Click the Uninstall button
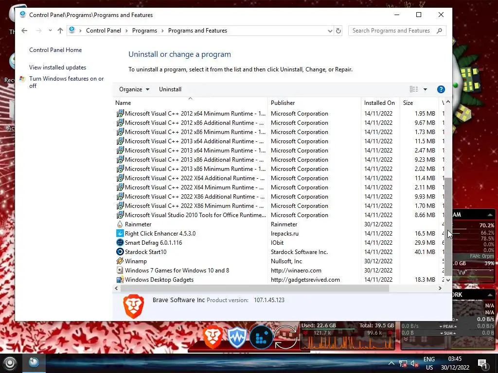Screen dimensions: 498x373 (170, 89)
